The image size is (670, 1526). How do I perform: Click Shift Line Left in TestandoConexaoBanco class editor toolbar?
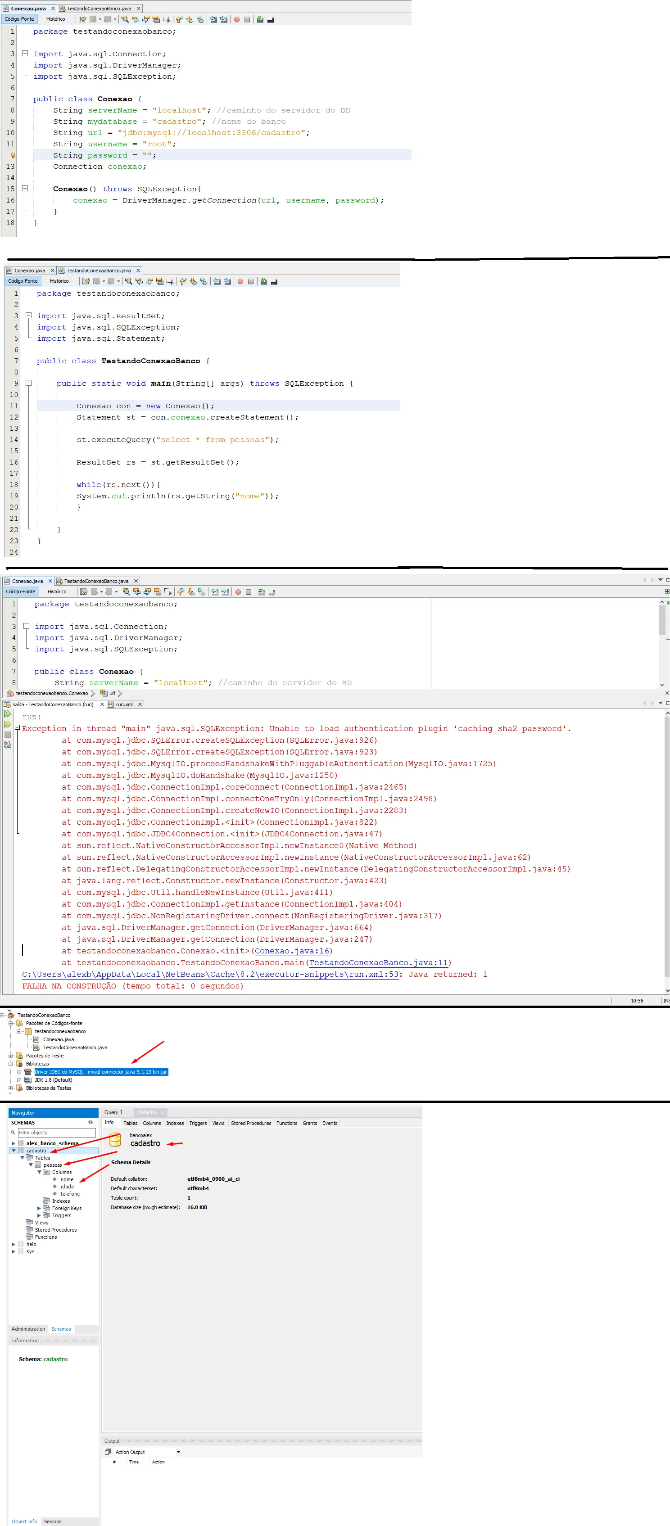pos(217,281)
